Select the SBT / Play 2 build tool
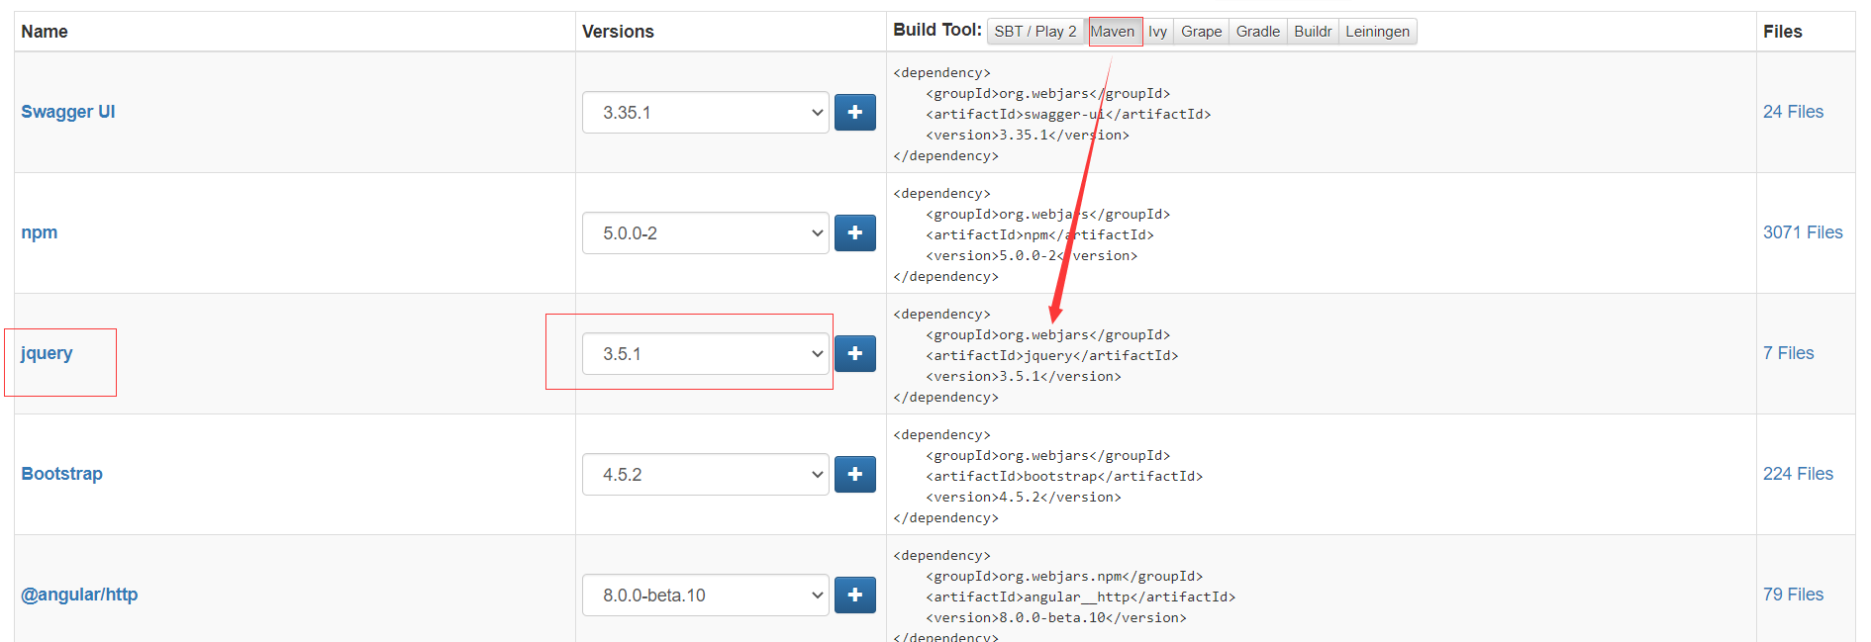Viewport: 1871px width, 642px height. [1035, 32]
